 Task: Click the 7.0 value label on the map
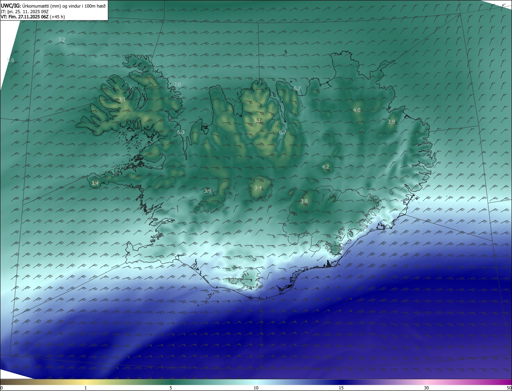pyautogui.click(x=177, y=84)
